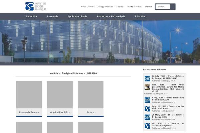Open the Research themes card
The width and height of the screenshot is (200, 133).
[29, 99]
